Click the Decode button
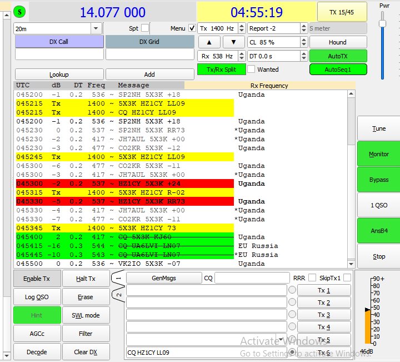400x362 pixels. click(37, 352)
